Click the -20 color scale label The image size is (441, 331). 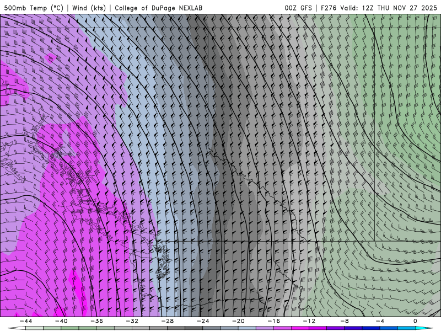tap(239, 321)
